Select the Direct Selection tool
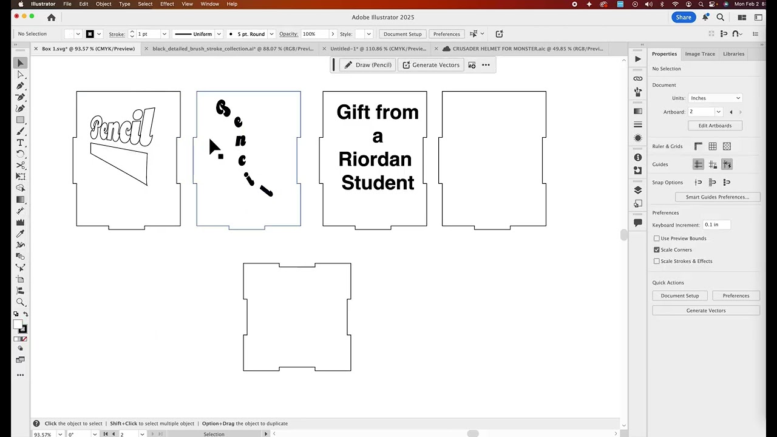Image resolution: width=777 pixels, height=437 pixels. (21, 74)
